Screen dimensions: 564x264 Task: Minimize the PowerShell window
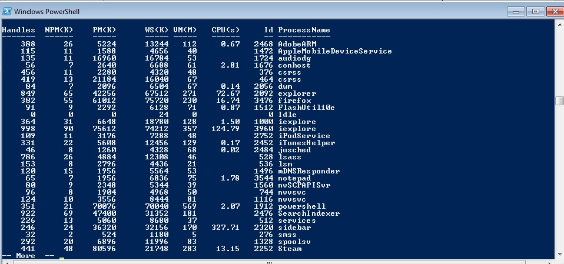(x=516, y=12)
